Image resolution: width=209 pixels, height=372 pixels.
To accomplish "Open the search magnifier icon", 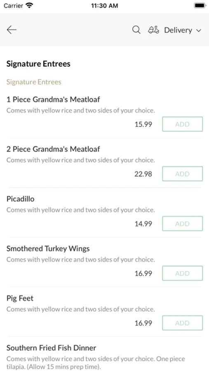I will pyautogui.click(x=136, y=30).
